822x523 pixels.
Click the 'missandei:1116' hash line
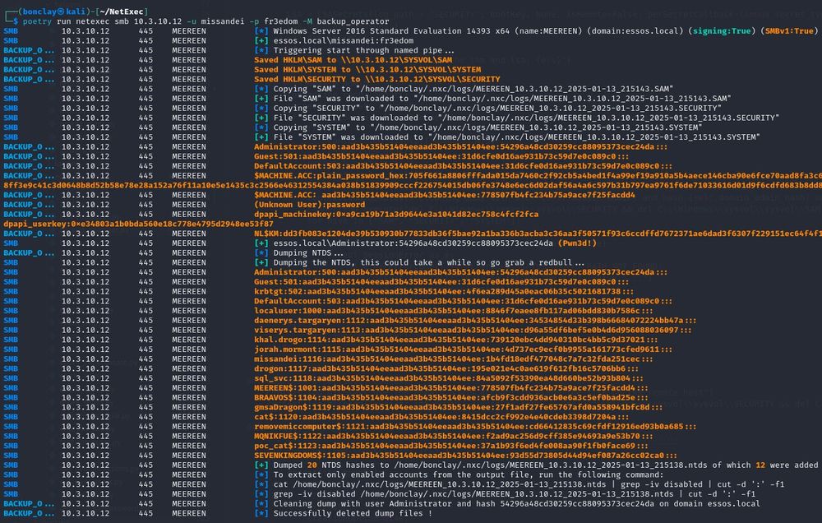point(454,359)
